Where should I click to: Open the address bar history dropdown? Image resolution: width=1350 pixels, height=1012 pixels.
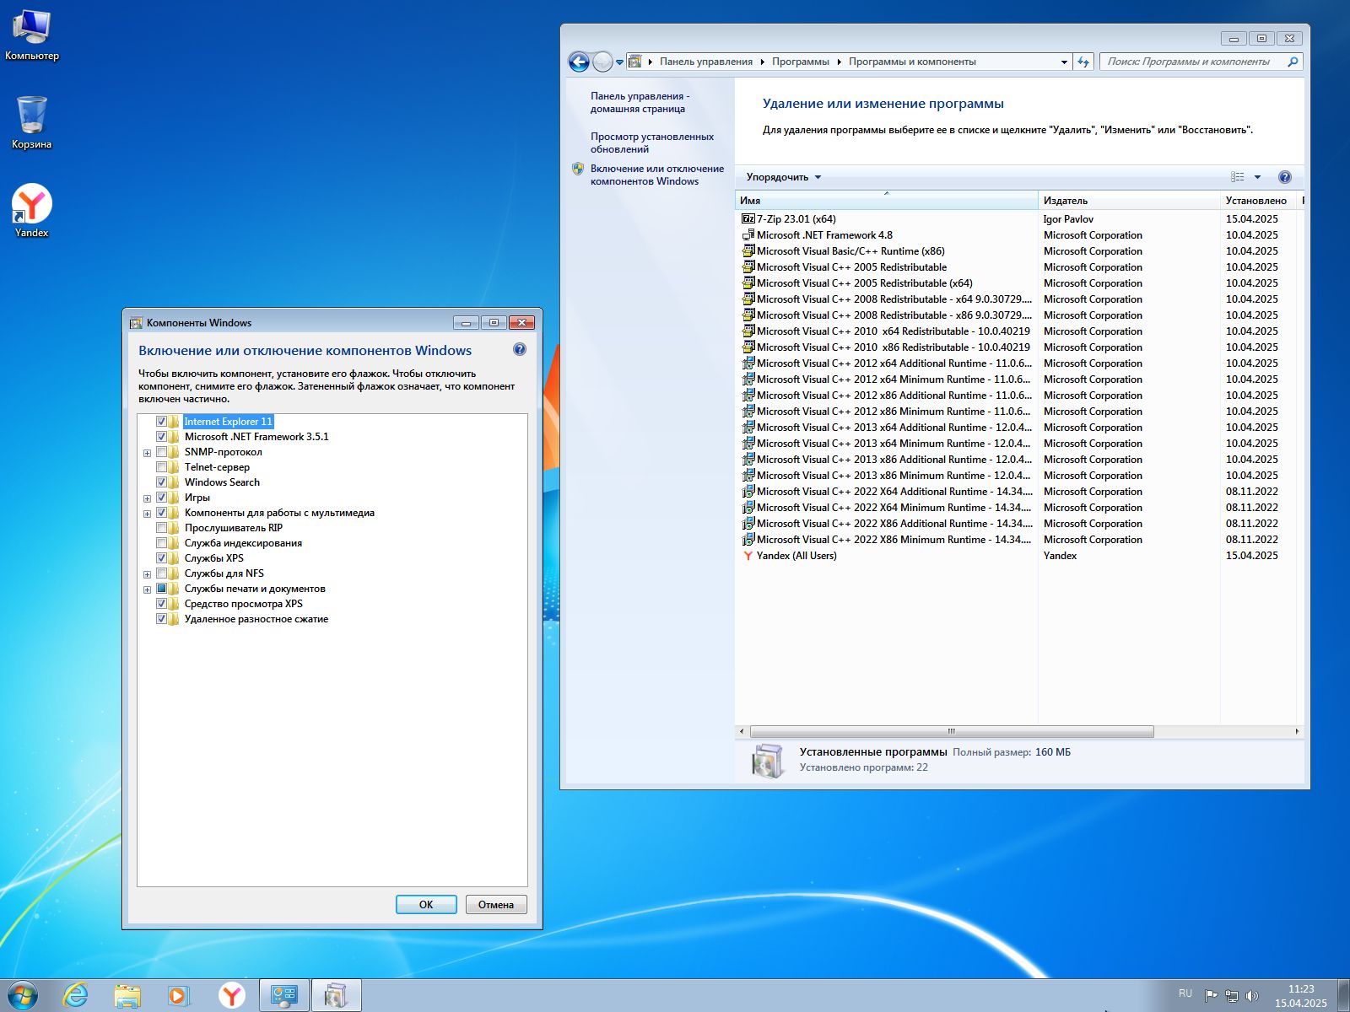coord(1063,62)
